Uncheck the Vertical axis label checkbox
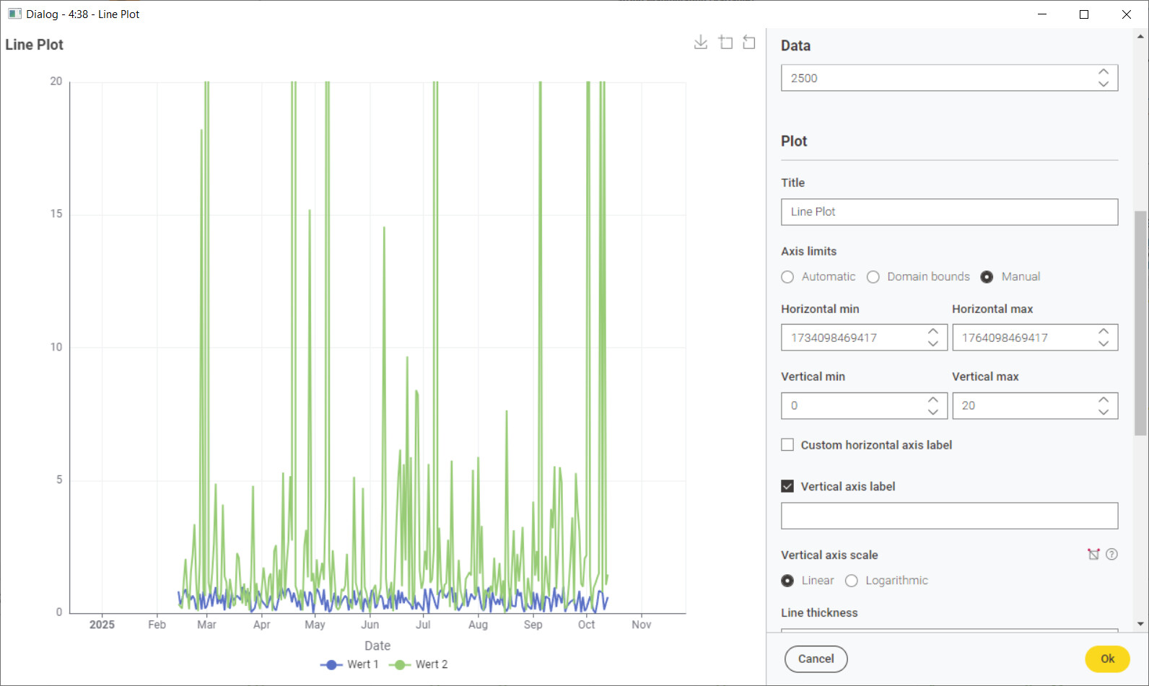 pos(787,486)
